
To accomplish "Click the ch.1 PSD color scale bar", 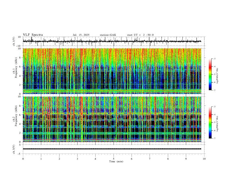I will tap(210, 74).
